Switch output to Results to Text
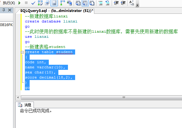 [78, 3]
